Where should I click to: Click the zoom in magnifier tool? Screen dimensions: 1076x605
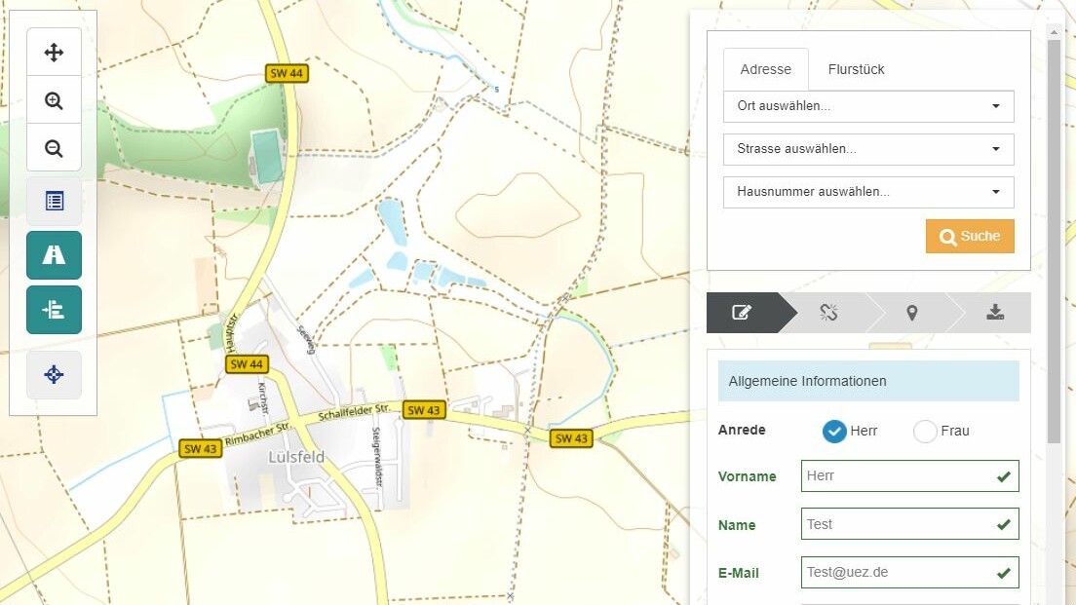pos(54,100)
